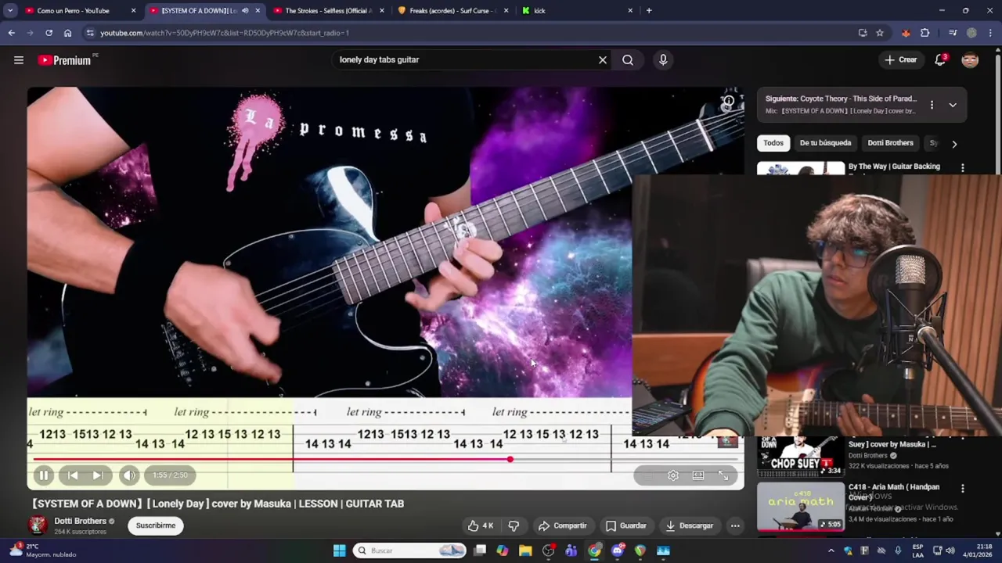
Task: Toggle theater mode in the player
Action: pyautogui.click(x=698, y=475)
